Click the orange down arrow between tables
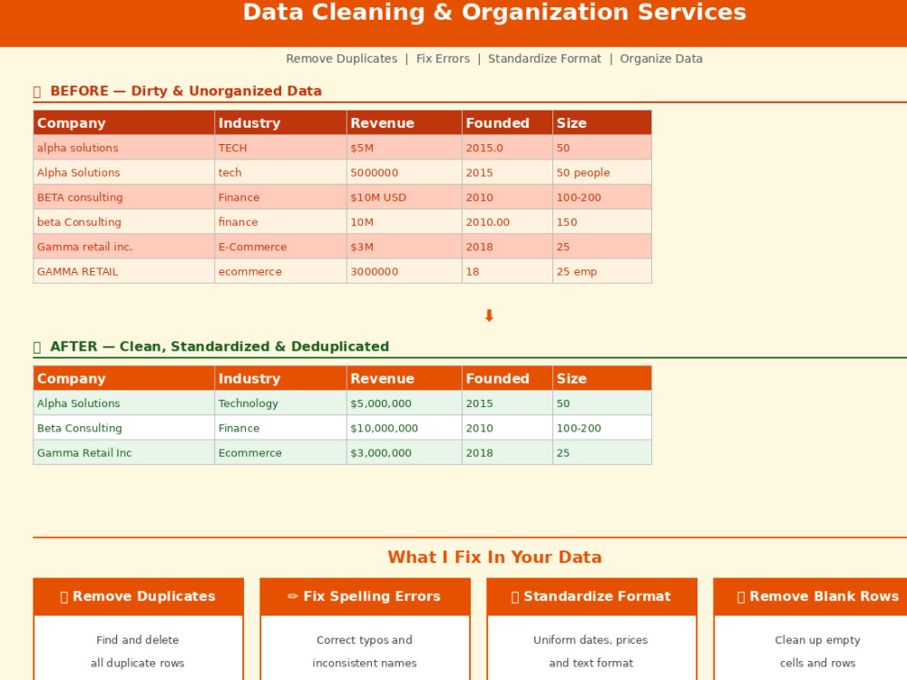This screenshot has height=680, width=907. (489, 316)
